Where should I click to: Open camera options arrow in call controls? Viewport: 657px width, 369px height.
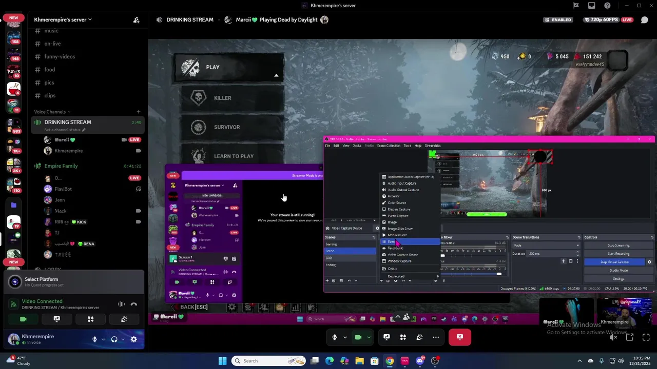click(369, 337)
